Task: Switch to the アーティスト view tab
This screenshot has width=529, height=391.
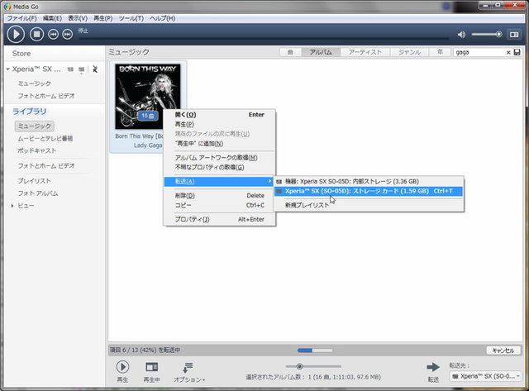Action: [365, 52]
